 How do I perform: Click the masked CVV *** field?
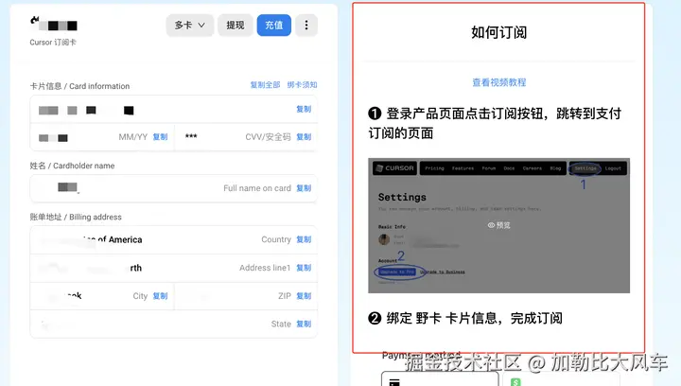[x=191, y=136]
